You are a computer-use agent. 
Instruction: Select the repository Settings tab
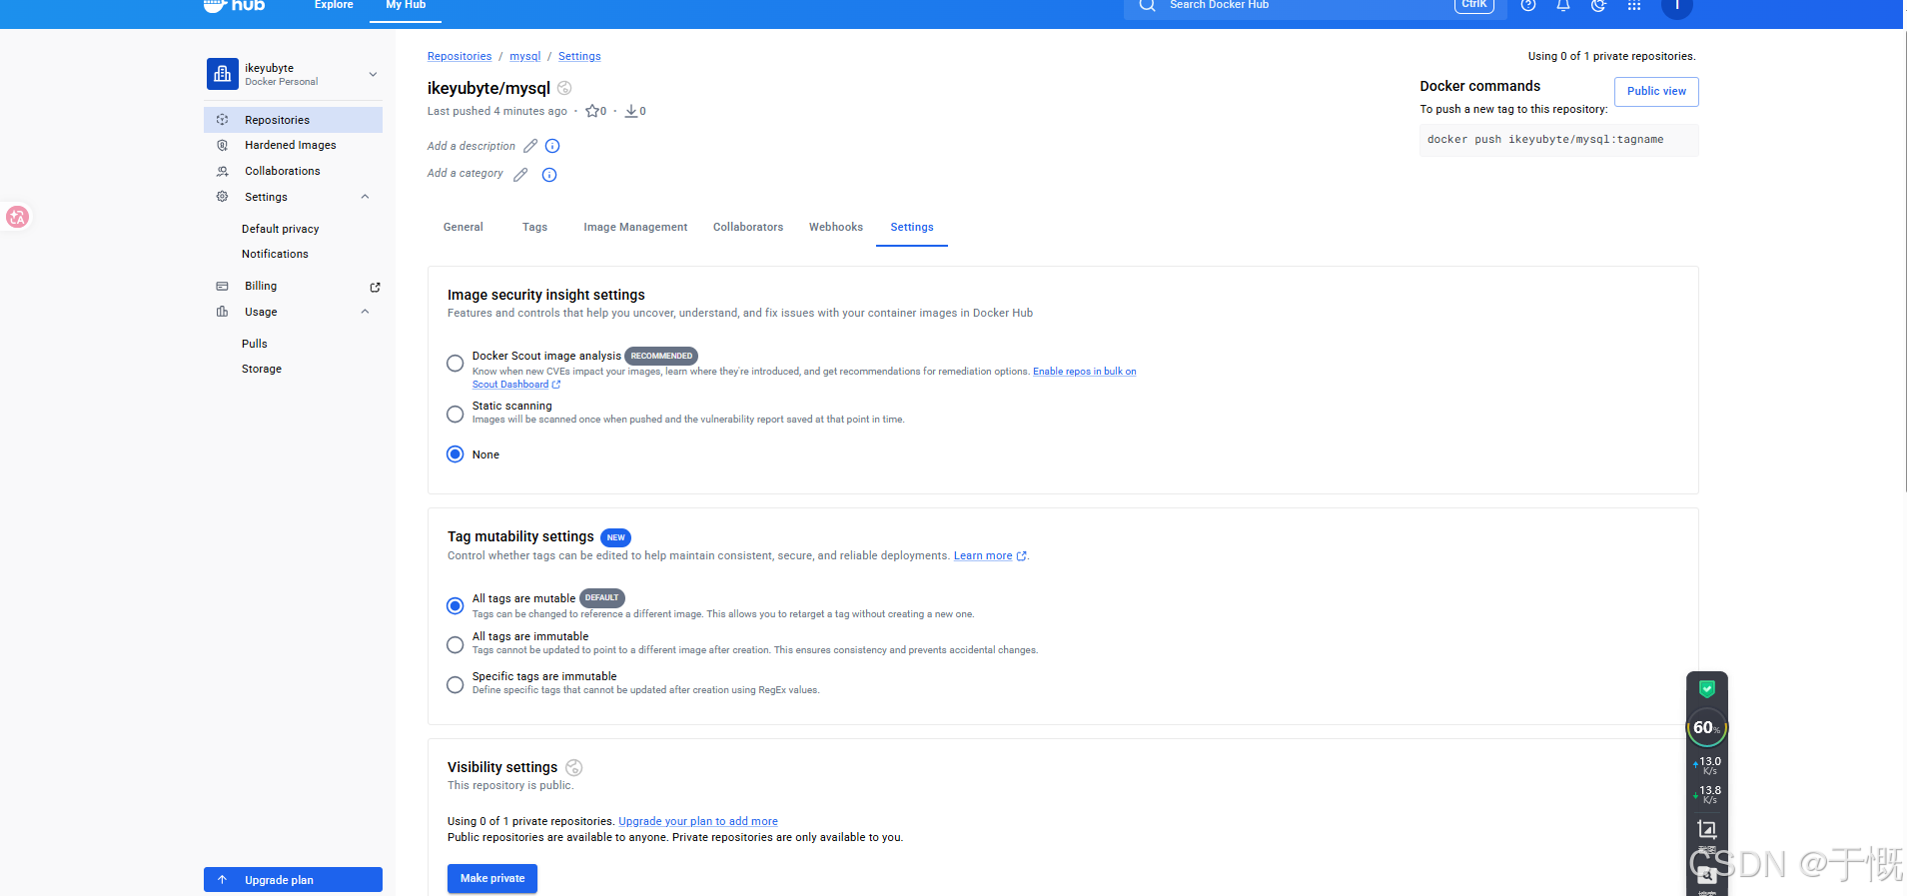point(912,227)
